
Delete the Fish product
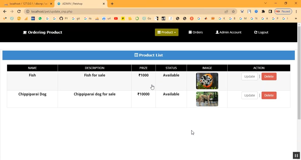point(269,76)
